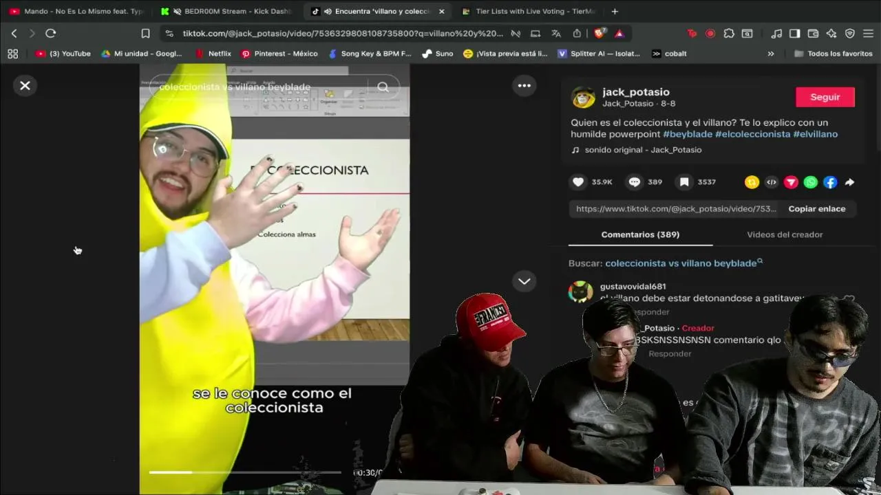Share the video to WhatsApp
This screenshot has height=495, width=881.
pyautogui.click(x=811, y=182)
